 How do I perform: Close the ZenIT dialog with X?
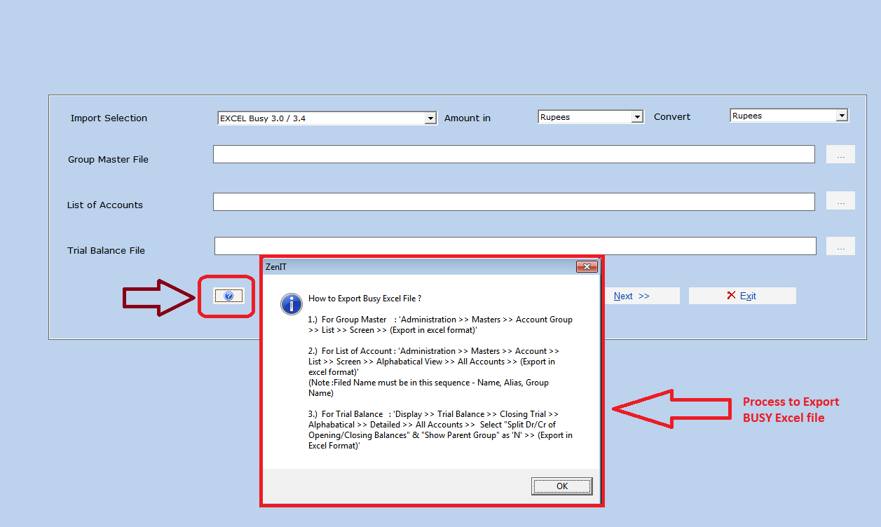pos(587,266)
